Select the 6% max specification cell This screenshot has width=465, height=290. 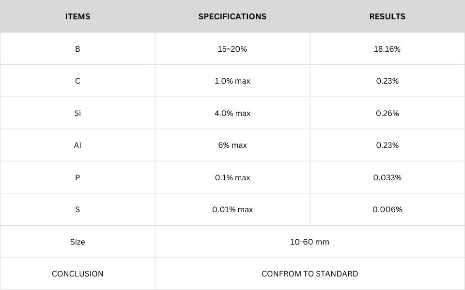[x=232, y=145]
